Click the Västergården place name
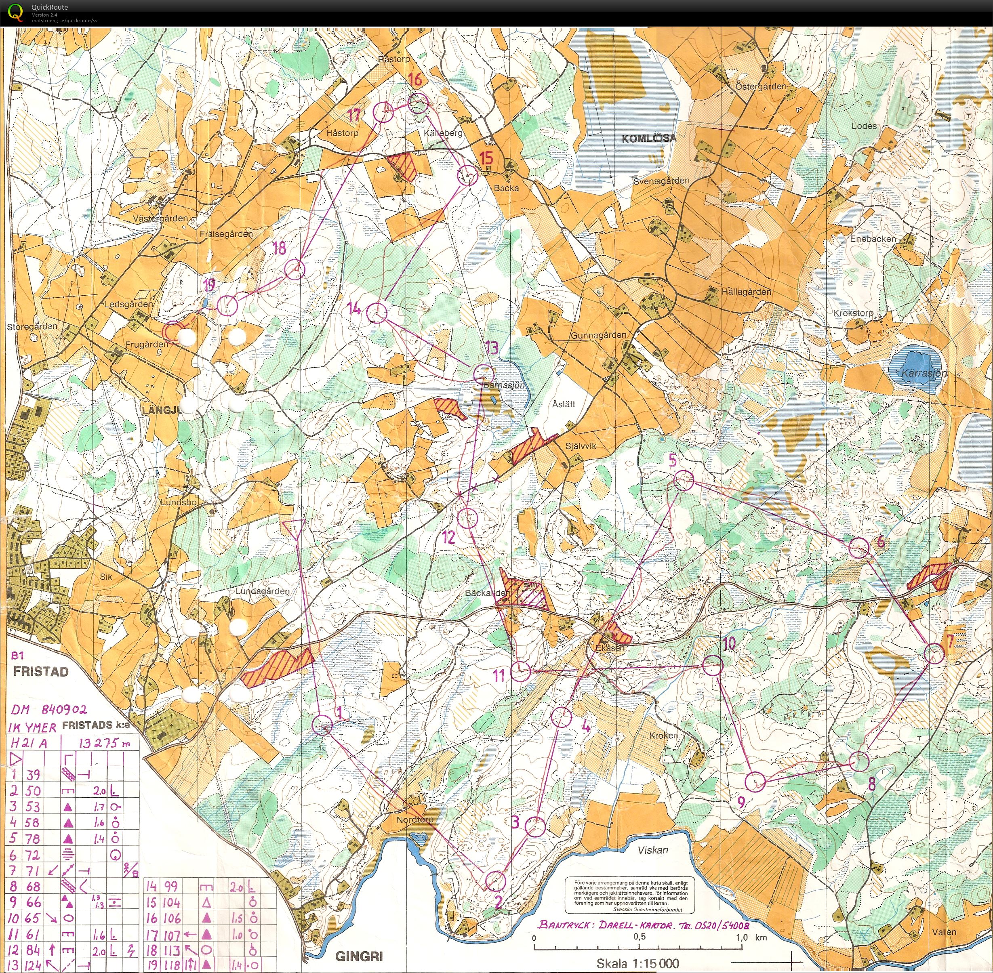The width and height of the screenshot is (993, 973). coord(160,218)
